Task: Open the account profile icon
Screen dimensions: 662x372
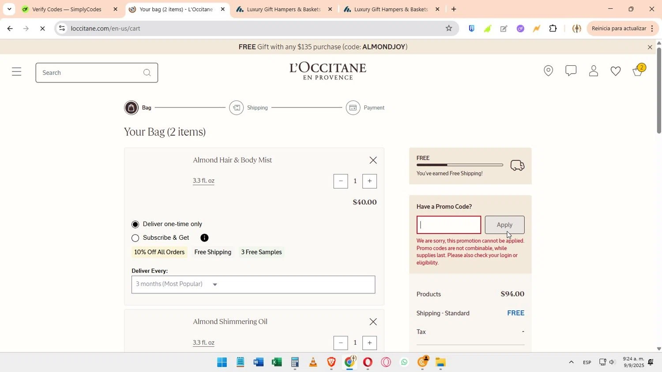Action: pos(594,71)
